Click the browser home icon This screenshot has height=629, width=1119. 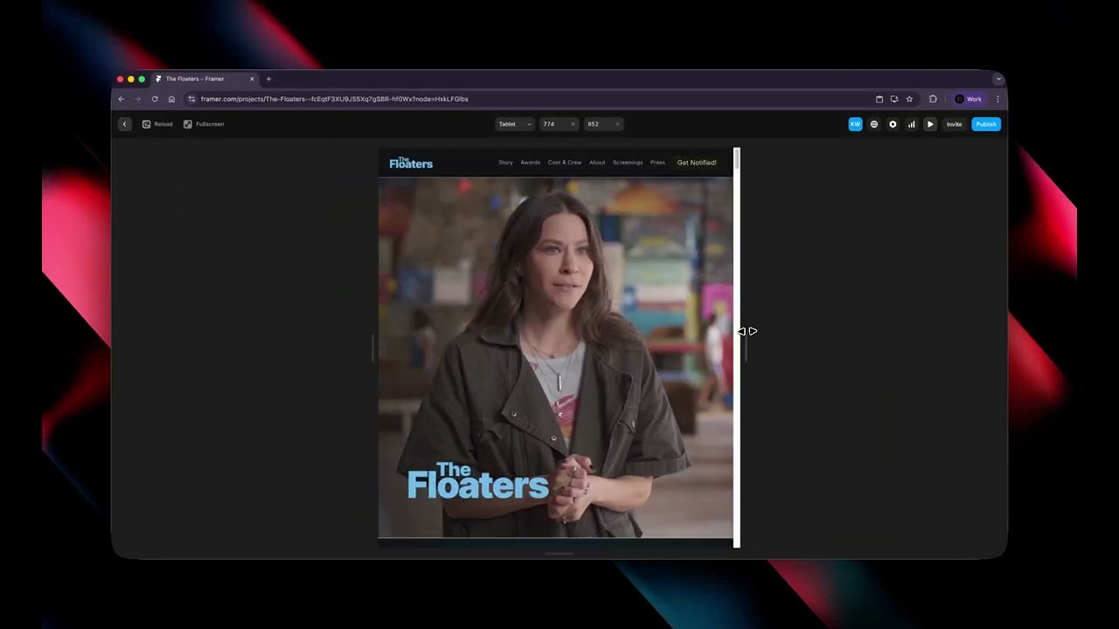click(171, 99)
